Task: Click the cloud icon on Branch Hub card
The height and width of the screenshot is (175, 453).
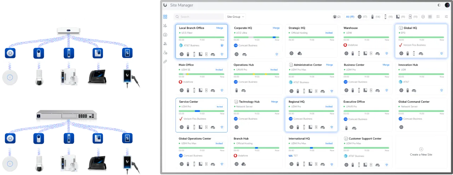Action: [243, 164]
